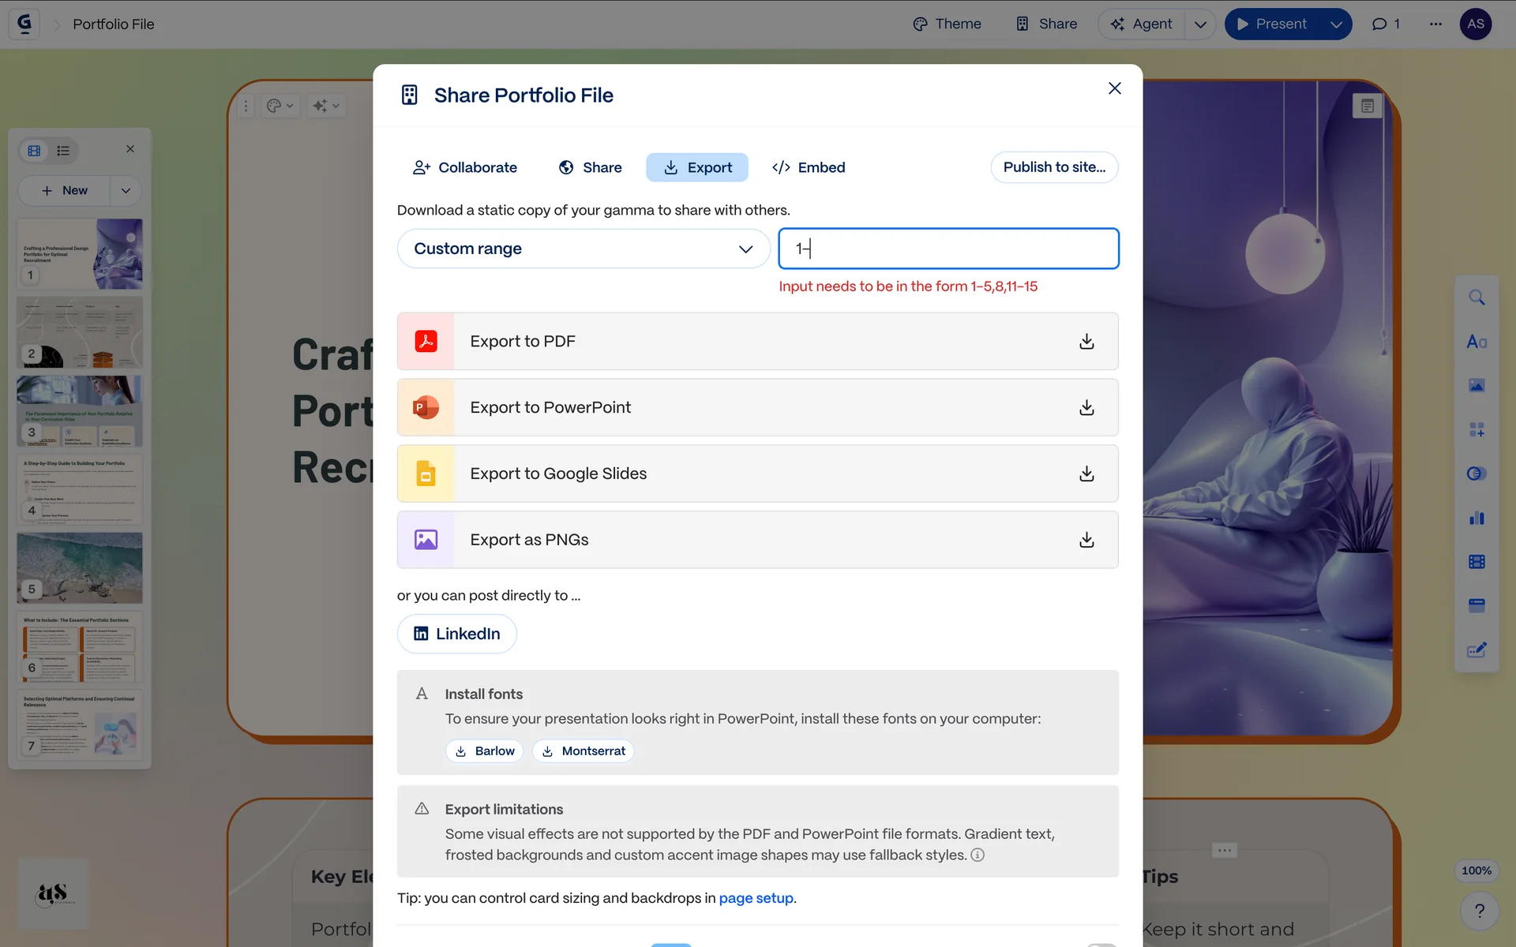The height and width of the screenshot is (947, 1516).
Task: Click the export limitations info icon
Action: 978,855
